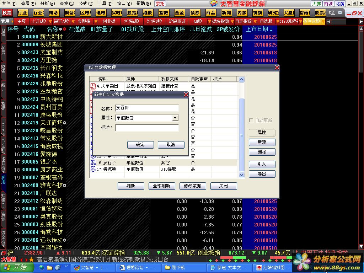Confirm with the 确定 button
The image size is (364, 273).
(x=140, y=145)
